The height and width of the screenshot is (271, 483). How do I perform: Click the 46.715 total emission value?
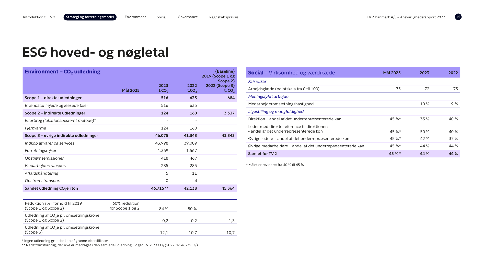(160, 188)
